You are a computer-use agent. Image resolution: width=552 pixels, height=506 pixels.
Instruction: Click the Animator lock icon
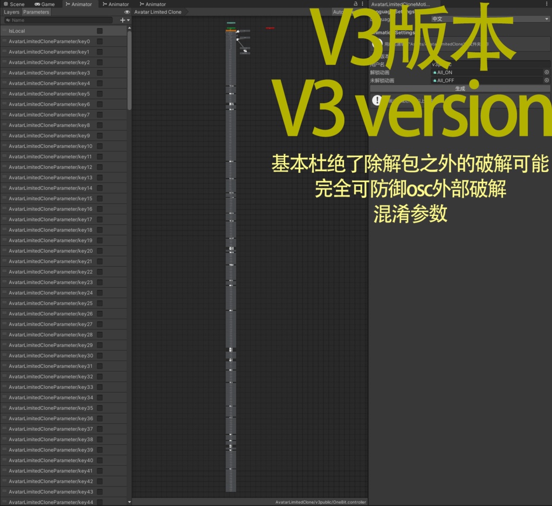pos(355,4)
